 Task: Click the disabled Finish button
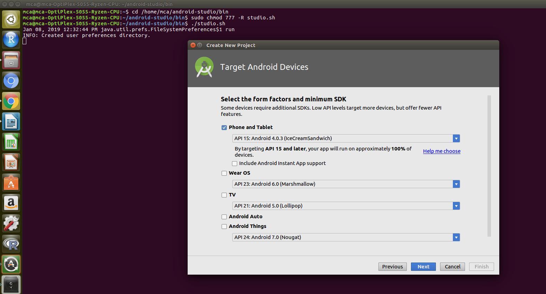click(x=481, y=267)
